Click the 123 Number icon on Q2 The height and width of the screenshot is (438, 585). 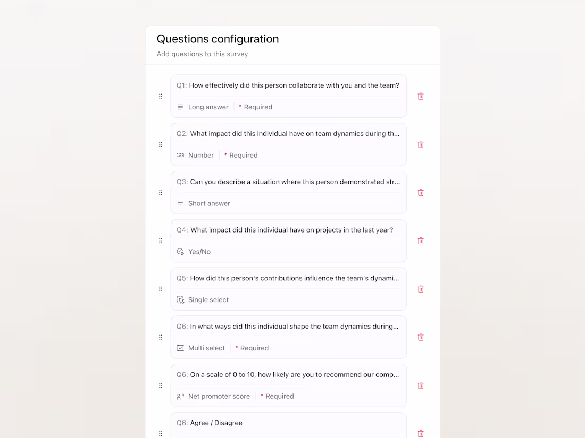click(180, 155)
